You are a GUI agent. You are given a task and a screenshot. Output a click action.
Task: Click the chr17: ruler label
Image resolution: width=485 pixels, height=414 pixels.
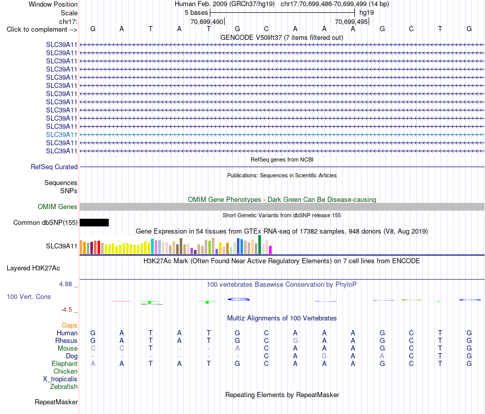(x=68, y=21)
